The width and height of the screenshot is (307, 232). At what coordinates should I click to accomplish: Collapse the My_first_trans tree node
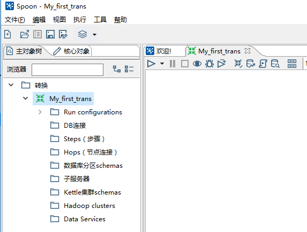(x=26, y=98)
